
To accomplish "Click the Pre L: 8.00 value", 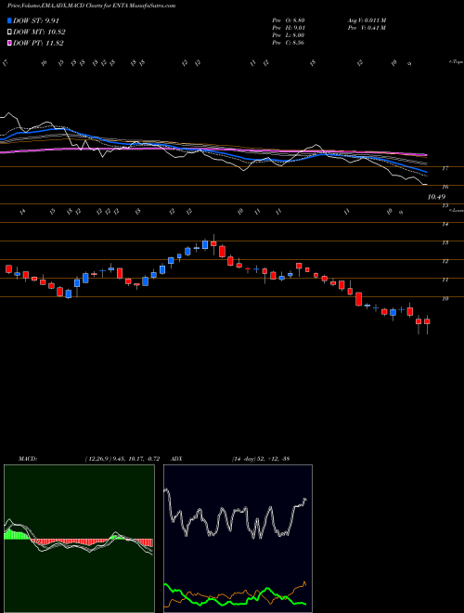I will point(289,35).
